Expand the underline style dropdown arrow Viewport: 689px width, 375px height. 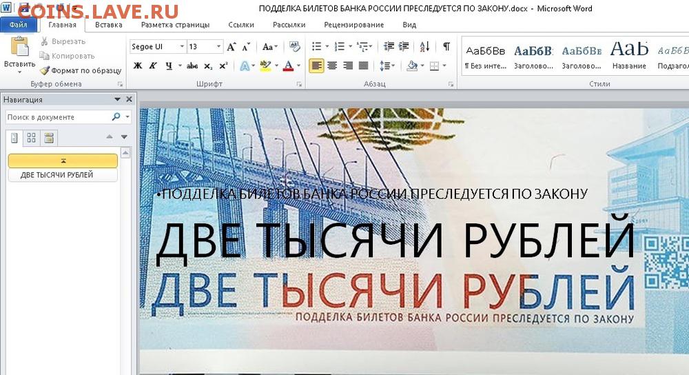tap(180, 66)
